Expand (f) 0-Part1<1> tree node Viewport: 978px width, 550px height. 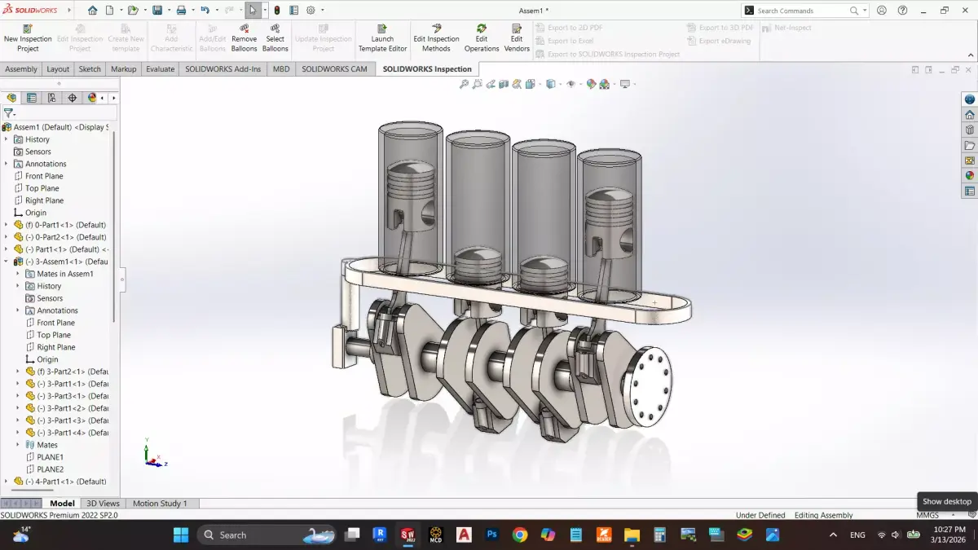point(6,225)
